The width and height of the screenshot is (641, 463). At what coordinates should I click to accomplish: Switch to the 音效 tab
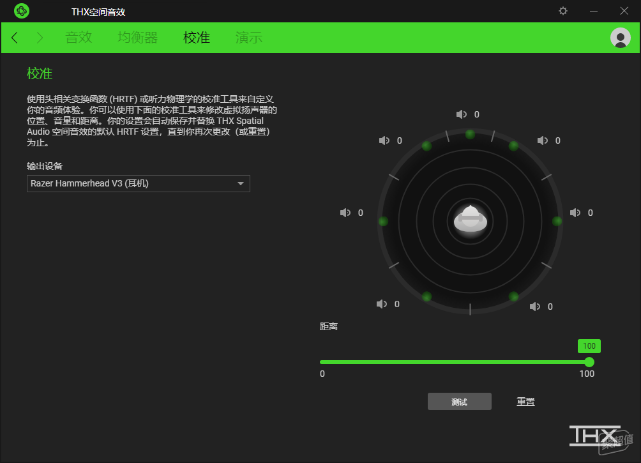[x=79, y=38]
